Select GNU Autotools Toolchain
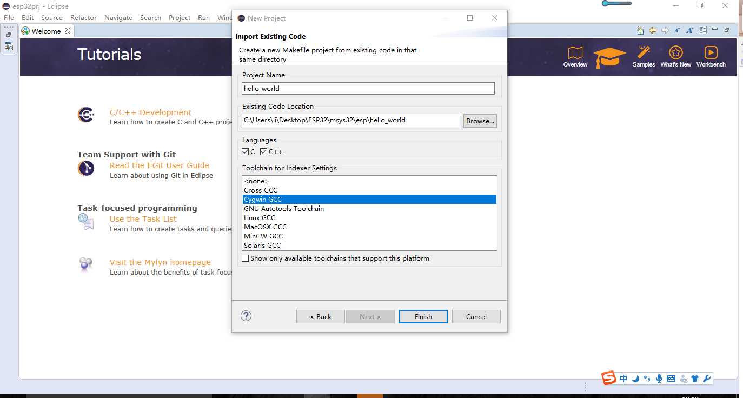The width and height of the screenshot is (743, 398). pyautogui.click(x=369, y=209)
